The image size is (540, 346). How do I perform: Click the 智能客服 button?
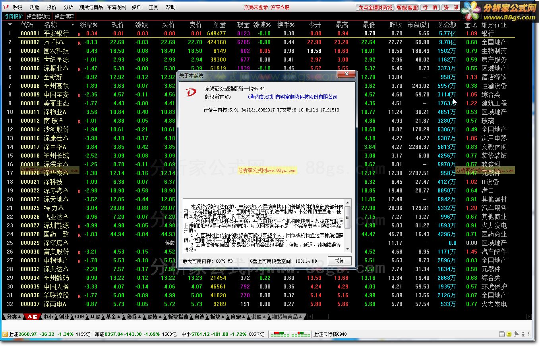point(407,8)
